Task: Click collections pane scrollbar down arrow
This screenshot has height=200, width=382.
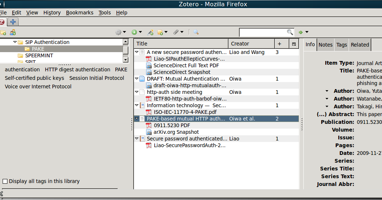Action: pyautogui.click(x=125, y=60)
